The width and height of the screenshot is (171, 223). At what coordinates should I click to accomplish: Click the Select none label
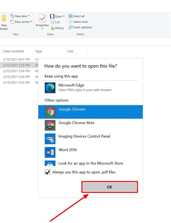coord(80,22)
